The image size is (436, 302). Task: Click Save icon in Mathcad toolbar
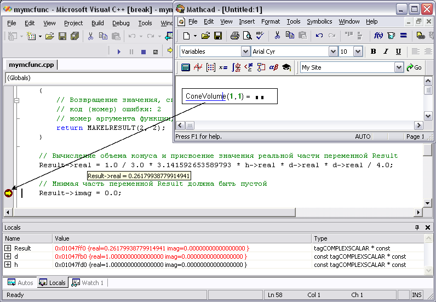(x=218, y=36)
